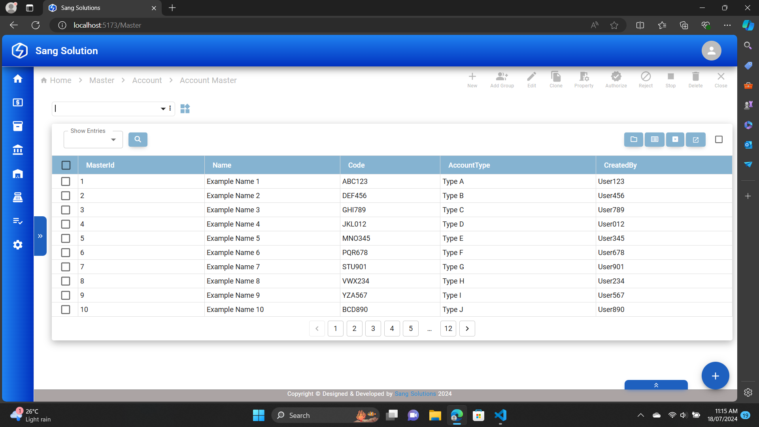
Task: Open the Home icon in sidebar
Action: tap(18, 79)
